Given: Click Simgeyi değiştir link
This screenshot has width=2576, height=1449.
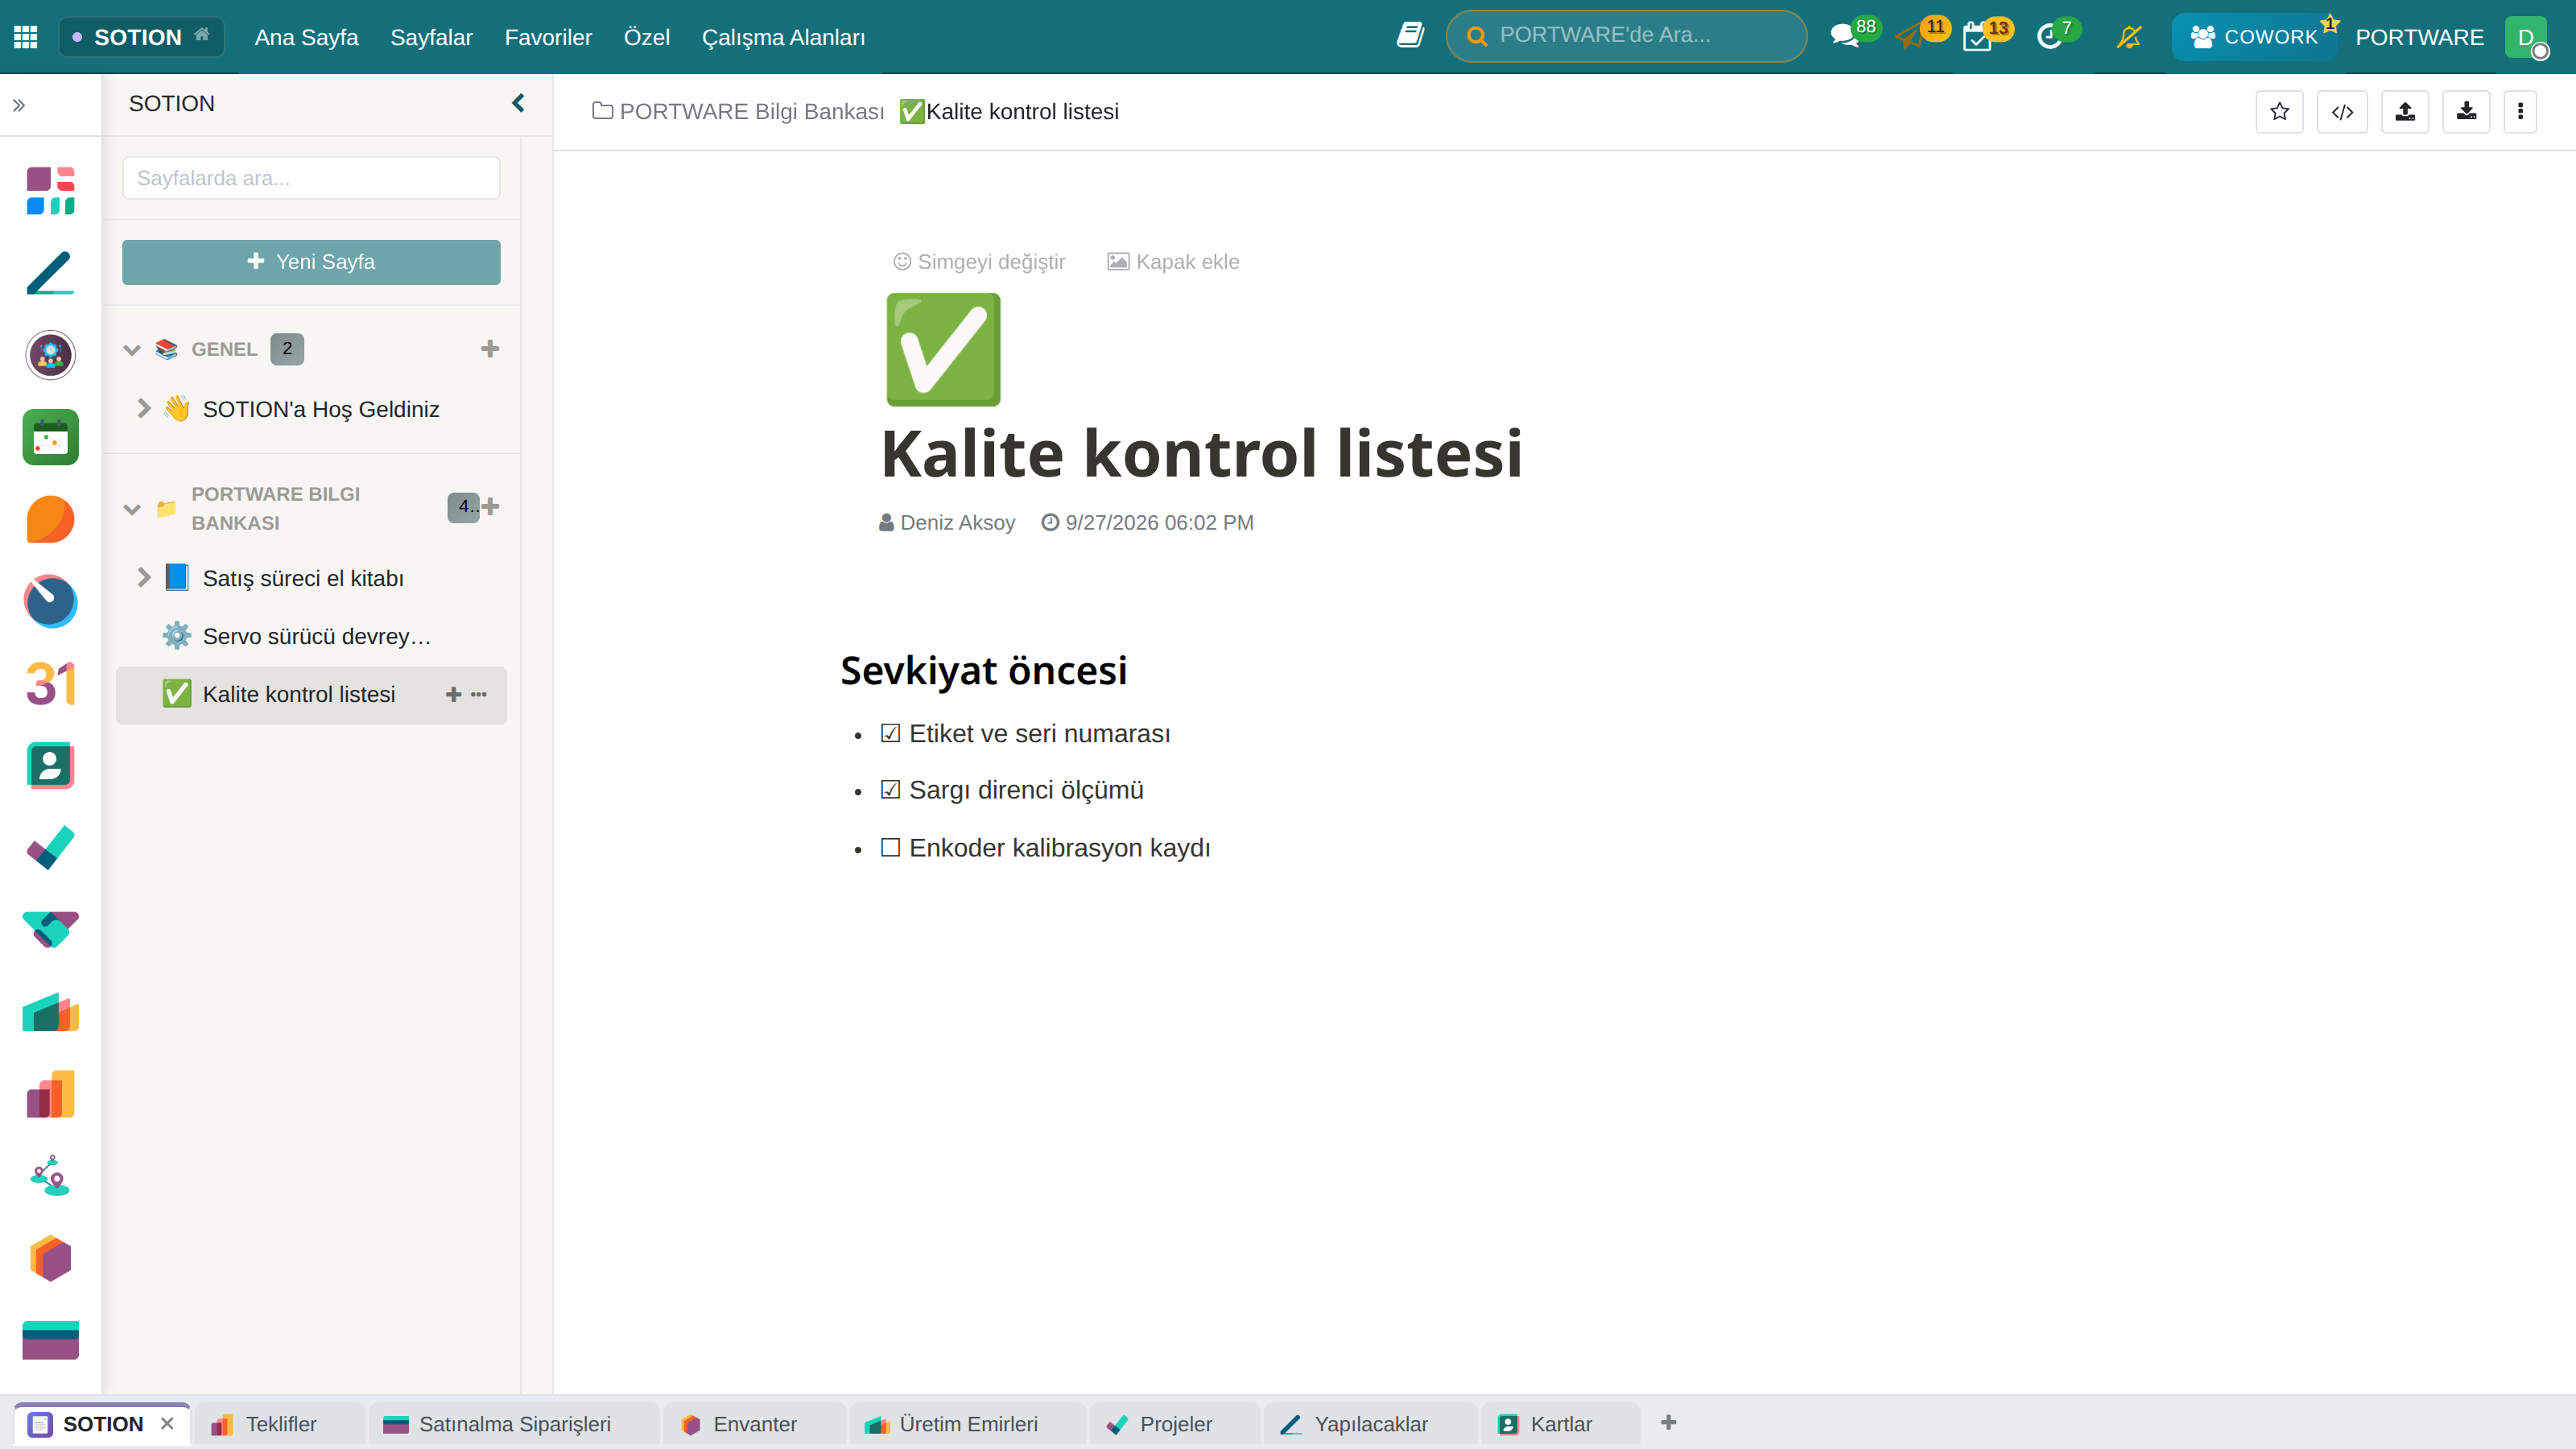Looking at the screenshot, I should [x=979, y=262].
